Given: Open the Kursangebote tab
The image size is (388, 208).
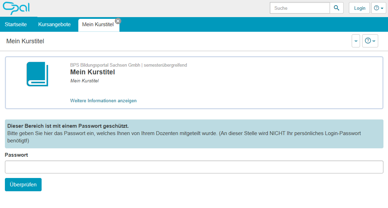Looking at the screenshot, I should pyautogui.click(x=55, y=24).
